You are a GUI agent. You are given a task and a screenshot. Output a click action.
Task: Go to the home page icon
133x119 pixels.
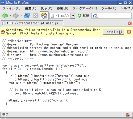pos(44,16)
